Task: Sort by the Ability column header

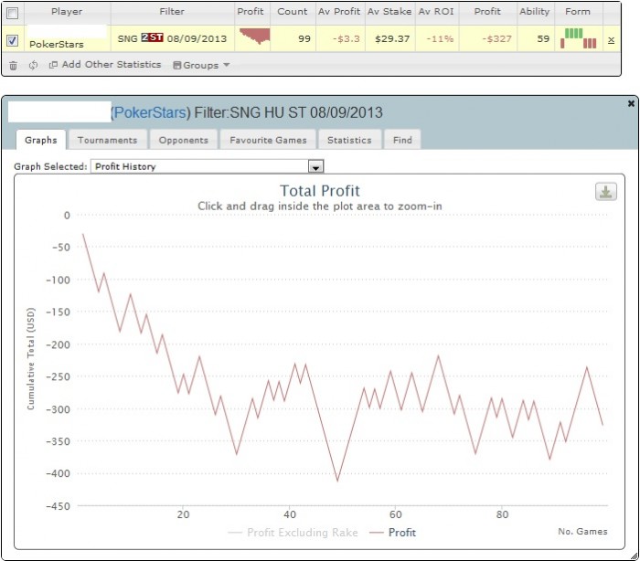Action: 535,12
